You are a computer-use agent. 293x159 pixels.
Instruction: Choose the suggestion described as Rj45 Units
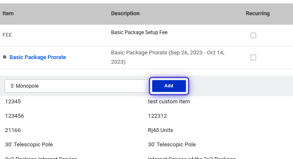[161, 130]
